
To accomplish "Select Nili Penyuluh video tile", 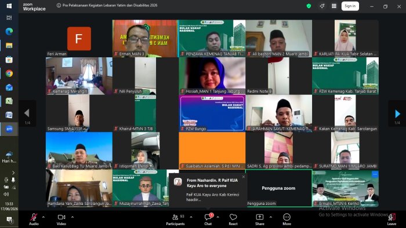I will (x=145, y=76).
